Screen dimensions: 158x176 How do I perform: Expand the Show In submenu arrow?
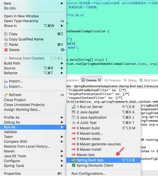(62, 26)
